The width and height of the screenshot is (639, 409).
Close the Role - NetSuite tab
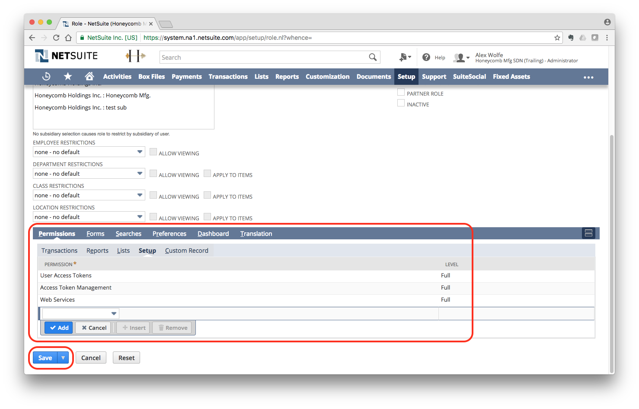point(150,24)
